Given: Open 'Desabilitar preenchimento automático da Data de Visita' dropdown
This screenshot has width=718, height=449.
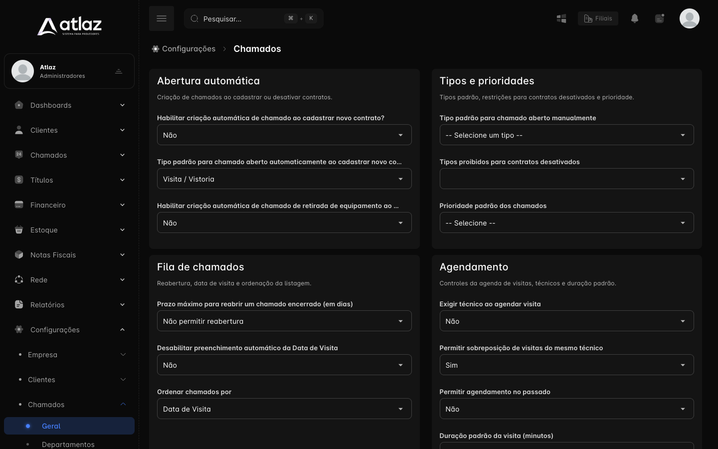Looking at the screenshot, I should pyautogui.click(x=284, y=365).
